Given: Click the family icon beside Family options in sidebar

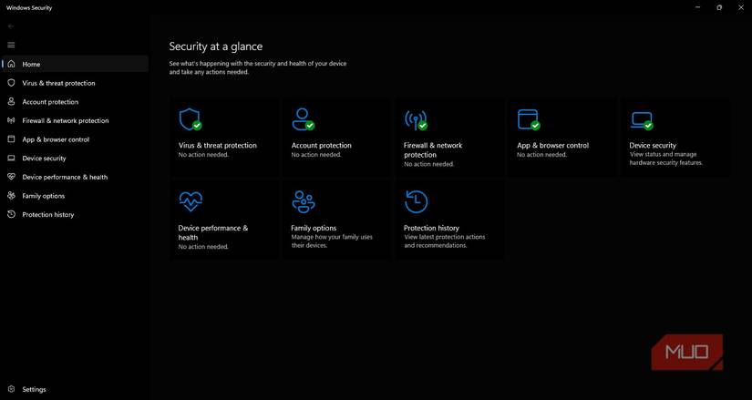Looking at the screenshot, I should tap(12, 196).
